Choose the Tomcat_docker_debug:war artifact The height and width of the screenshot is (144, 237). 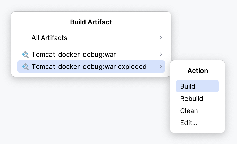[74, 54]
